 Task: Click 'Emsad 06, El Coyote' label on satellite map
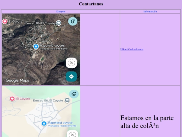click(x=40, y=23)
